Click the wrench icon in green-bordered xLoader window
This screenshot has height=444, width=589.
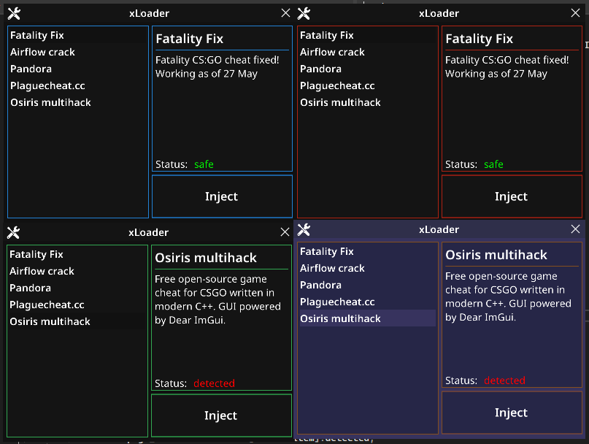[x=13, y=233]
